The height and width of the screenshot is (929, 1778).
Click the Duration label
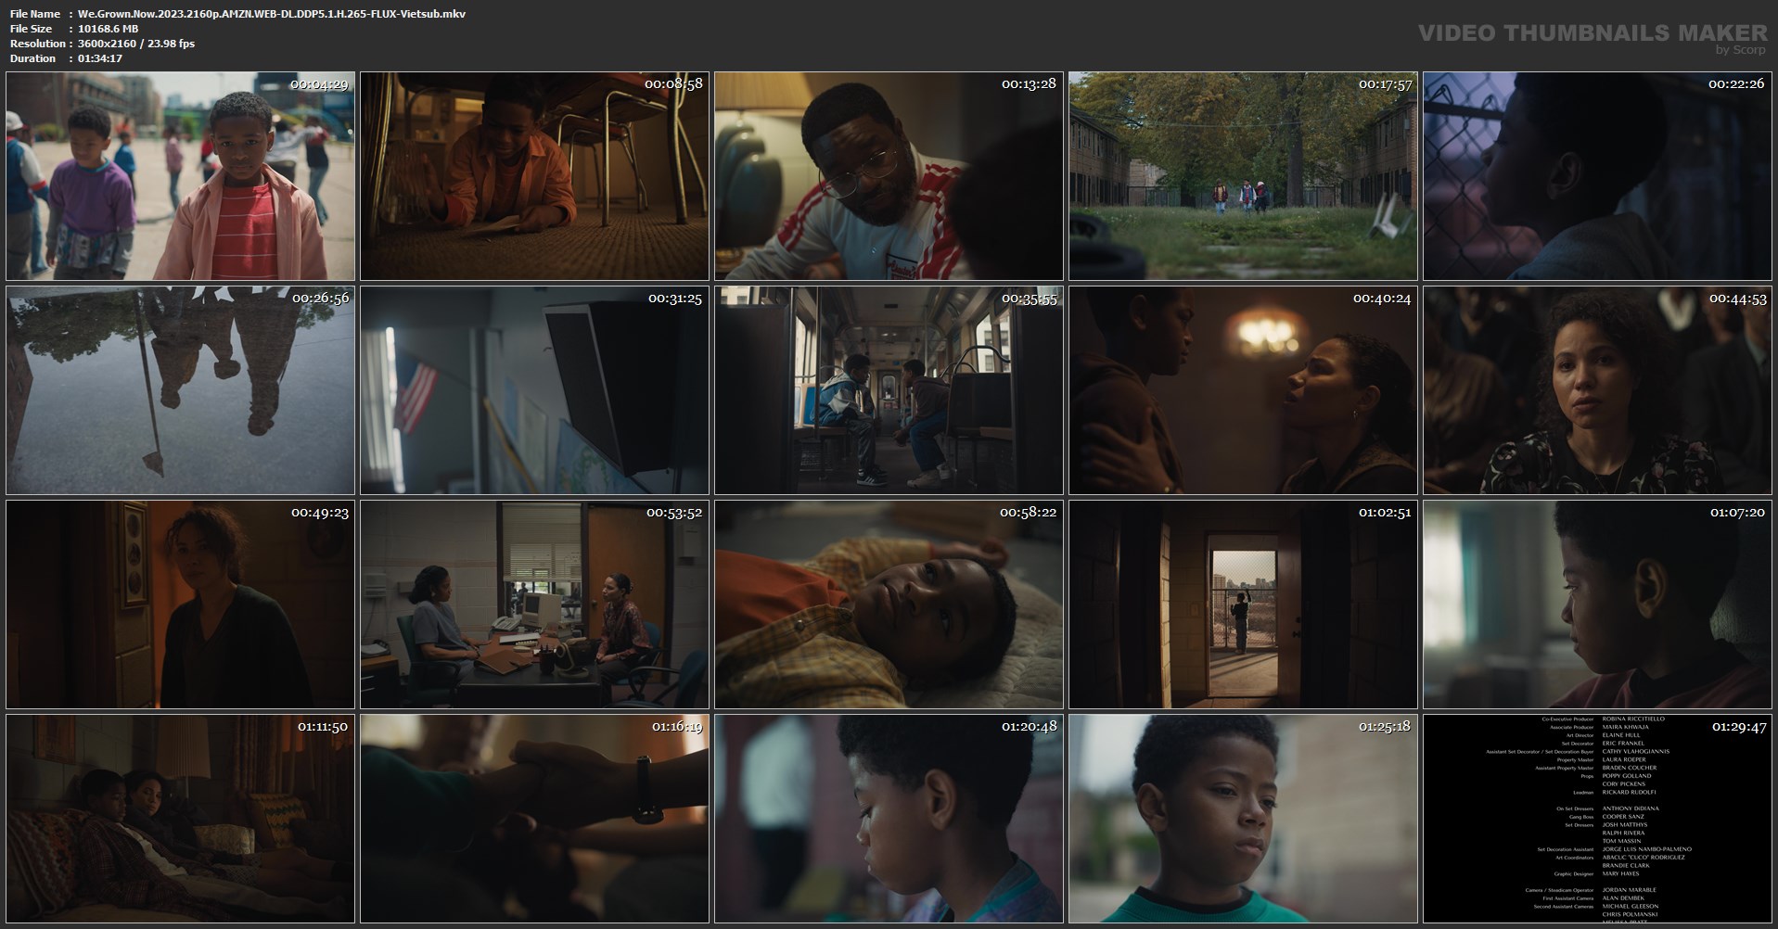click(33, 58)
